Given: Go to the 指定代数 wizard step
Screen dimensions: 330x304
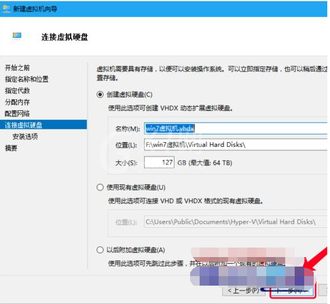Looking at the screenshot, I should pos(17,90).
